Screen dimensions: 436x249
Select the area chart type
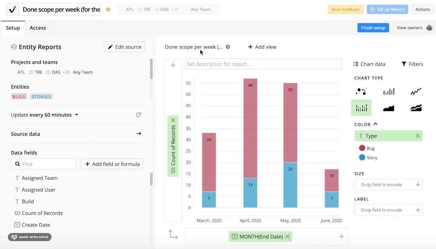(388, 108)
